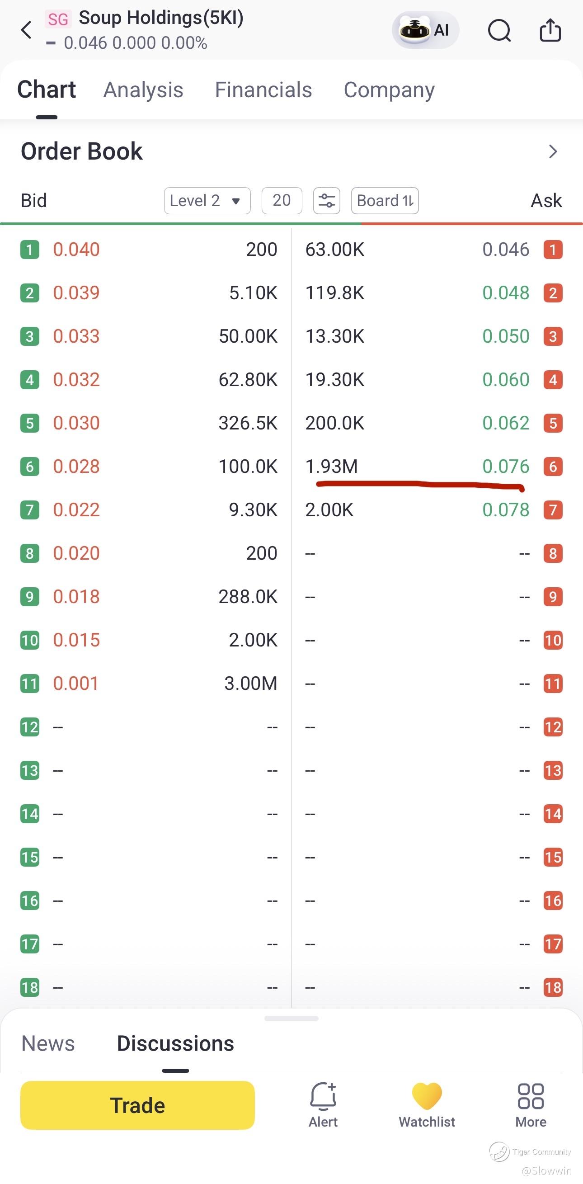Expand the Level 2 dropdown
The image size is (583, 1184).
[207, 200]
